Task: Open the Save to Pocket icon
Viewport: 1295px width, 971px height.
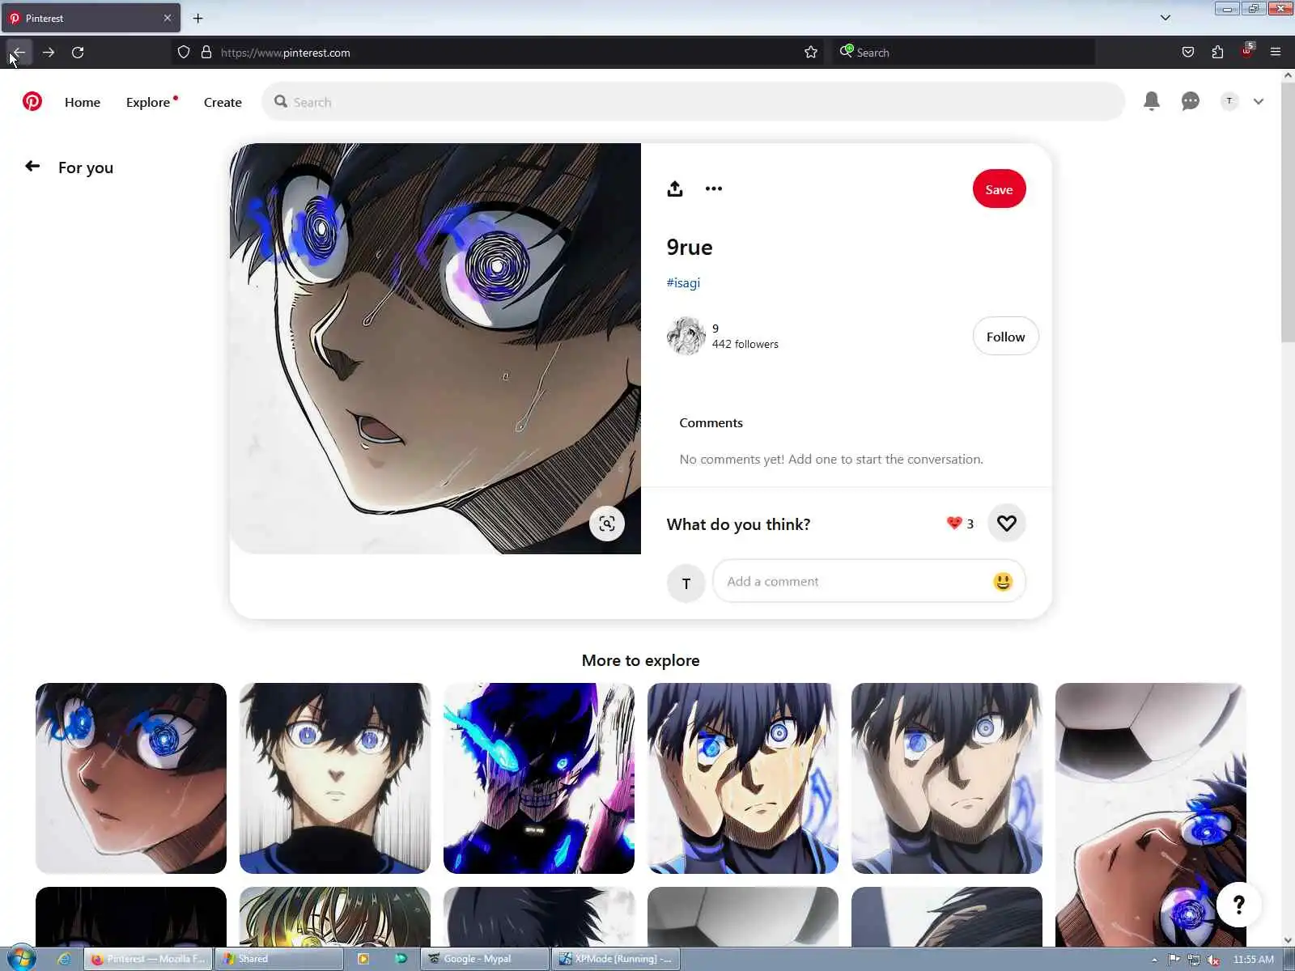Action: (1187, 52)
